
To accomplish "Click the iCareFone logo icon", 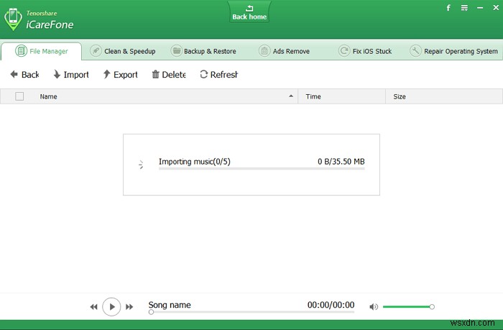I will [14, 20].
